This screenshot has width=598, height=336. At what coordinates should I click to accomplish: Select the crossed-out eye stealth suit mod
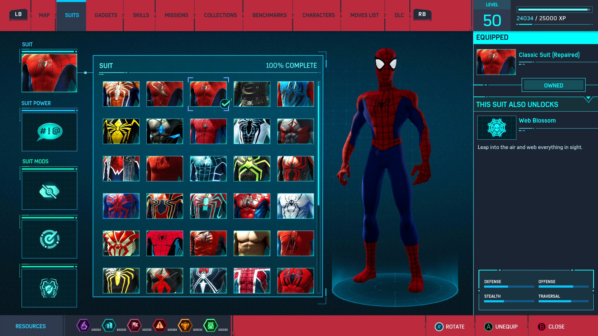pos(50,191)
